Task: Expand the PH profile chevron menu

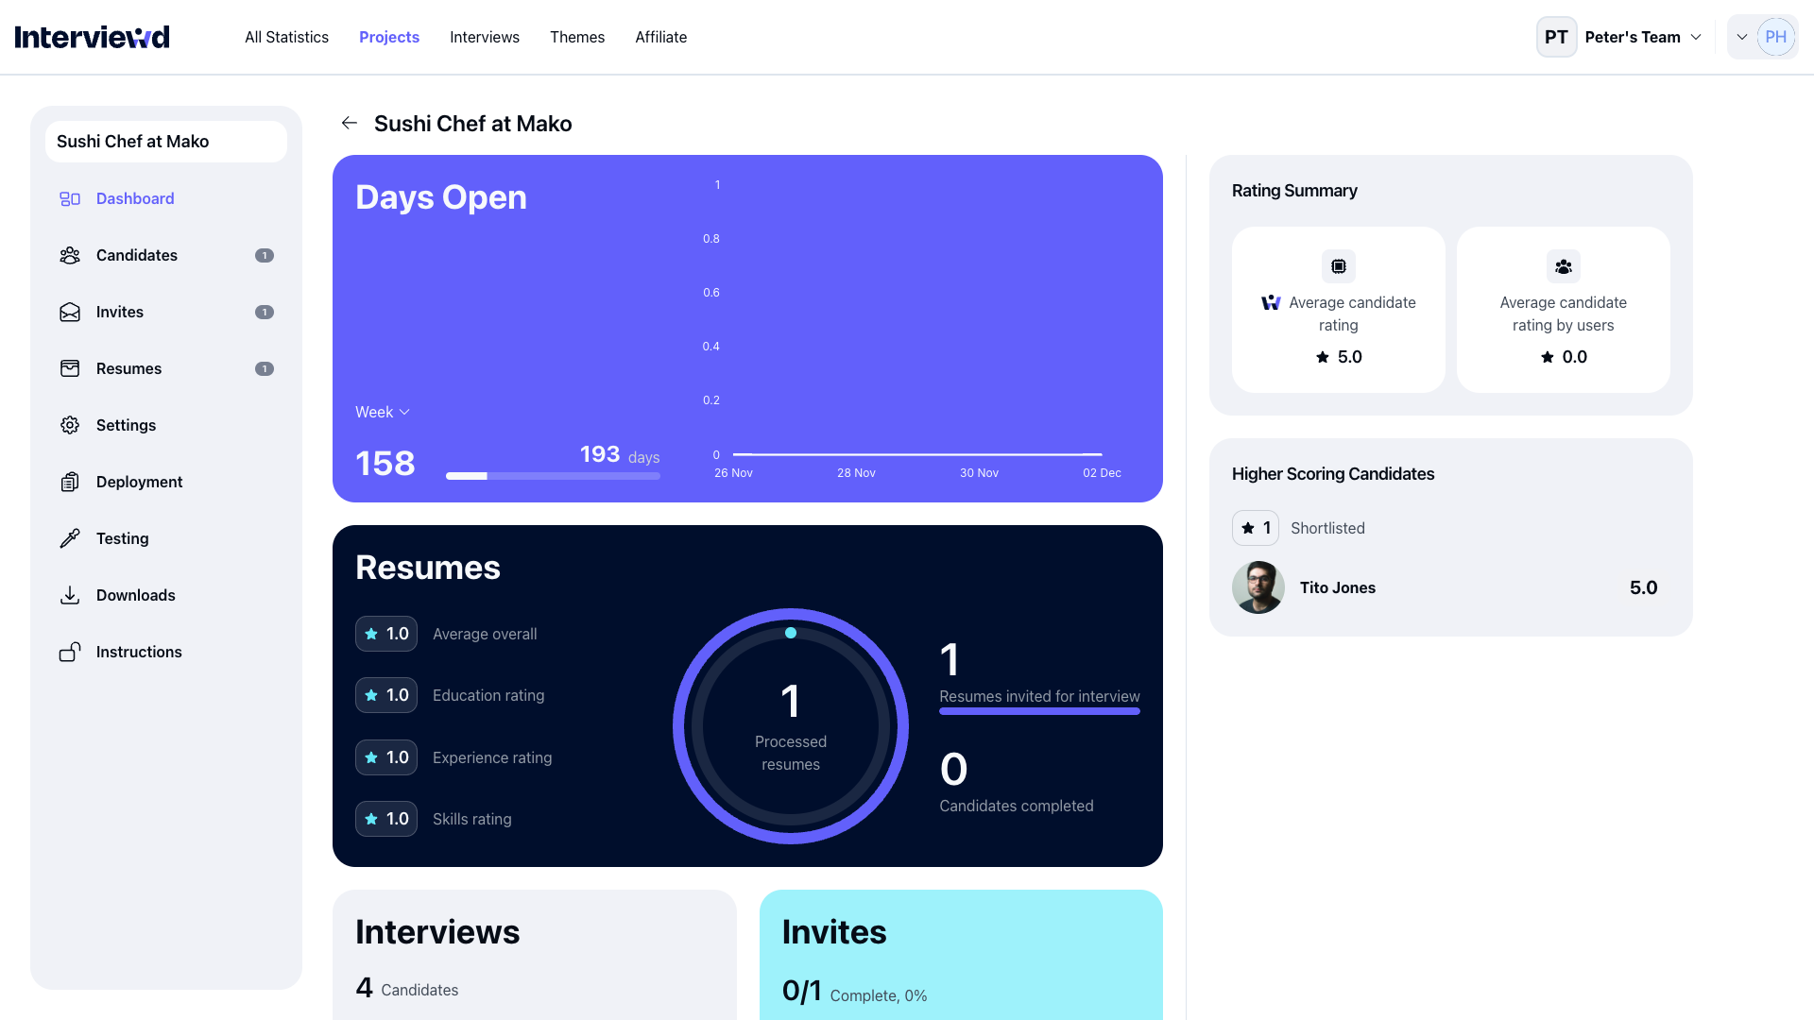Action: pyautogui.click(x=1742, y=37)
